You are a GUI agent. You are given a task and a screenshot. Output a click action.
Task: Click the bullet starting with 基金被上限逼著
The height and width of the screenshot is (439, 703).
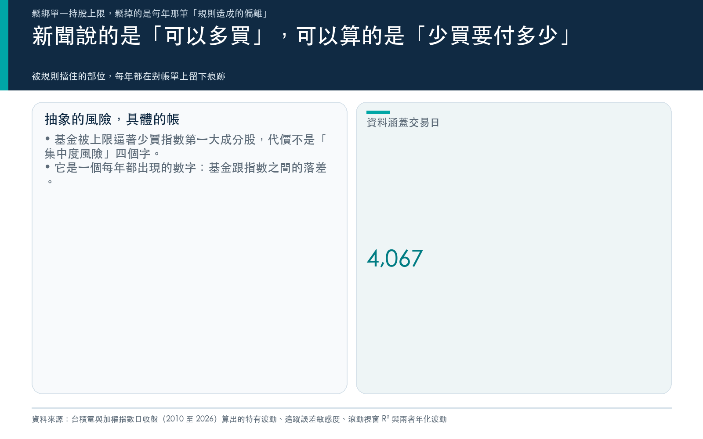[x=186, y=147]
